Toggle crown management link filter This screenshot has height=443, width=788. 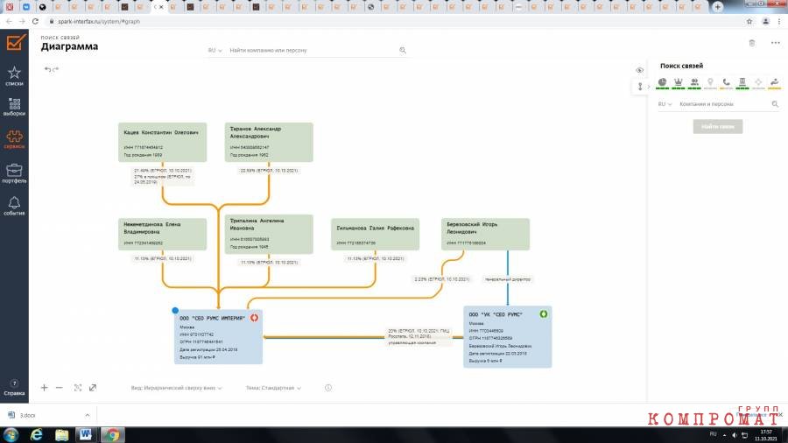click(x=679, y=83)
